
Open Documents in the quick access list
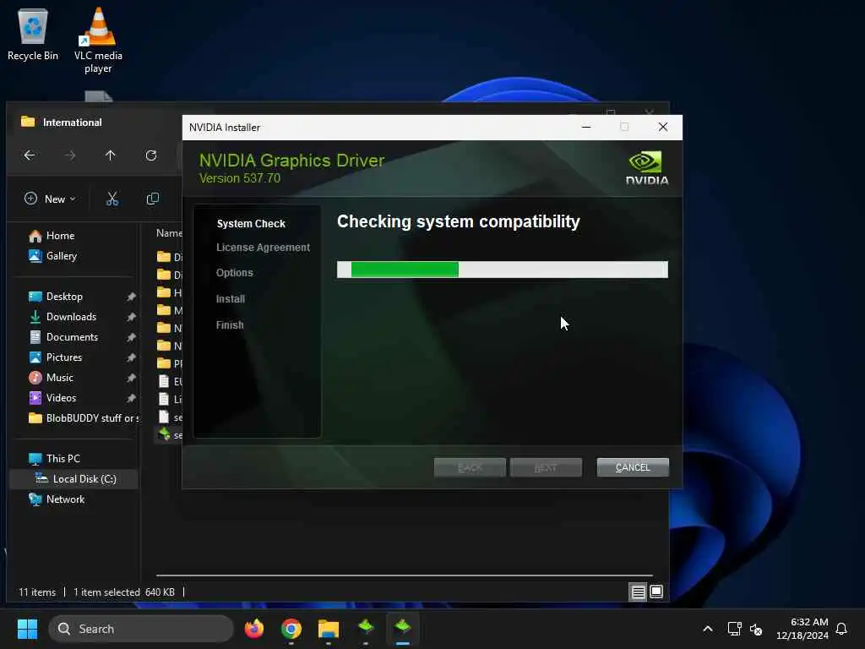(x=74, y=337)
